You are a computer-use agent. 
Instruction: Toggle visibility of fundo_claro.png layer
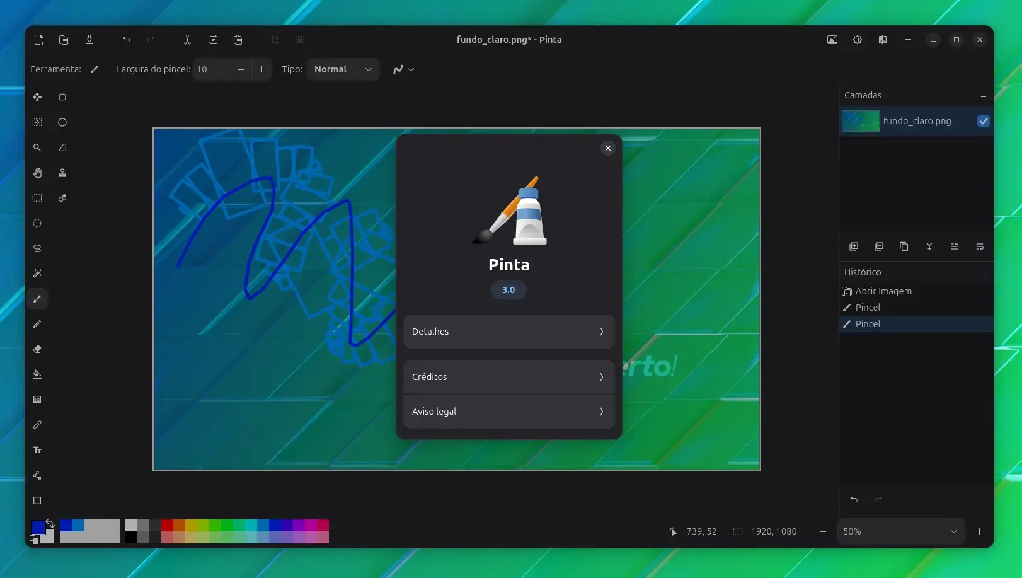983,121
